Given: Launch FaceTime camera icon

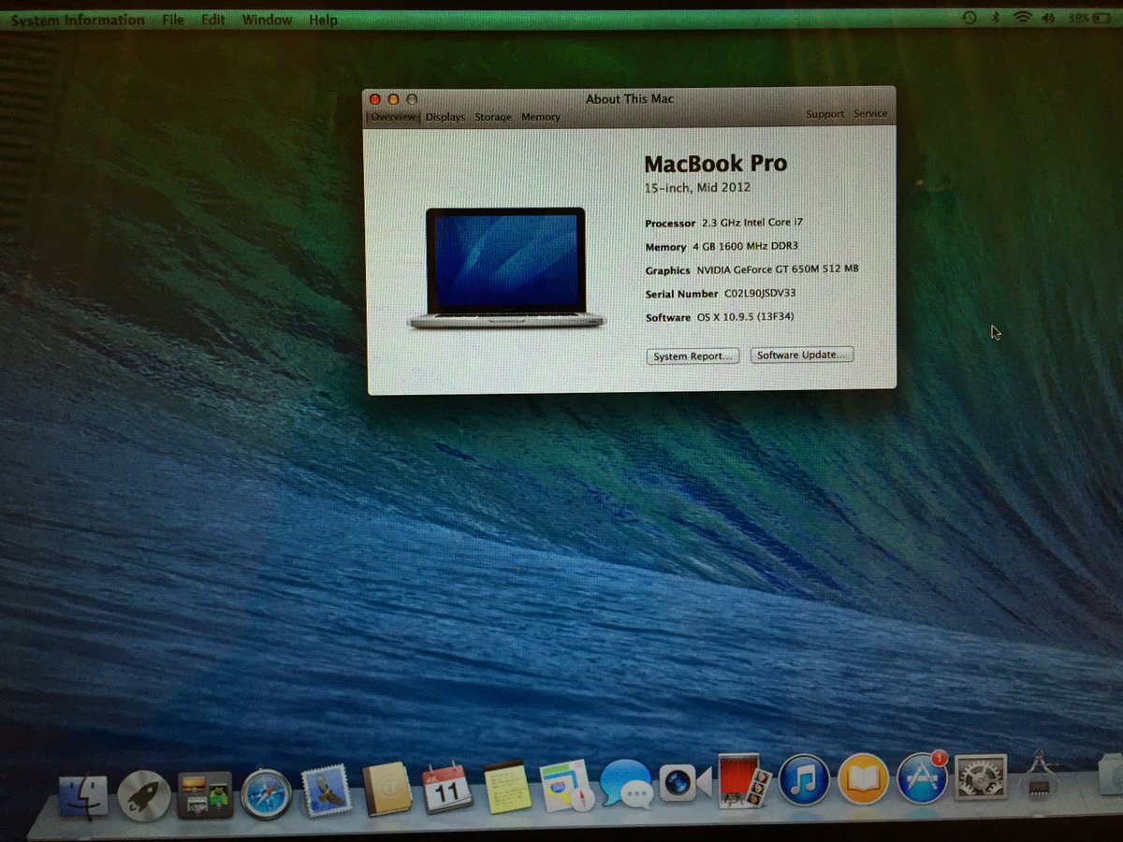Looking at the screenshot, I should tap(685, 782).
